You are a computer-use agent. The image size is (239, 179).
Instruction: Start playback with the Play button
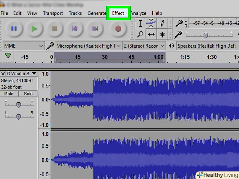(34, 29)
